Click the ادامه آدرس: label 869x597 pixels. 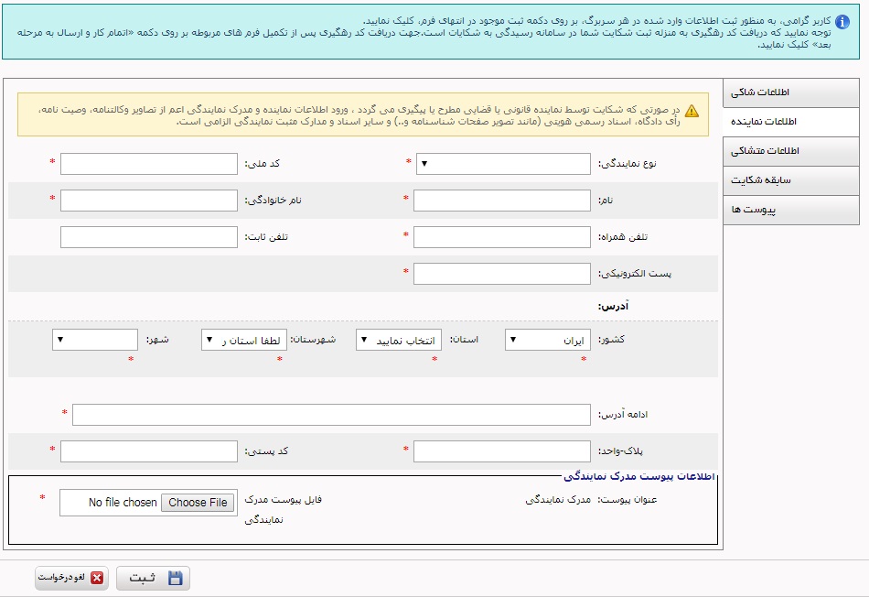pos(622,415)
